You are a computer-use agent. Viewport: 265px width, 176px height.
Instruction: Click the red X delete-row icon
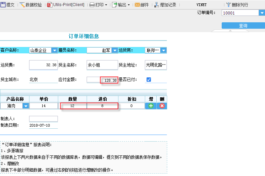pyautogui.click(x=162, y=106)
